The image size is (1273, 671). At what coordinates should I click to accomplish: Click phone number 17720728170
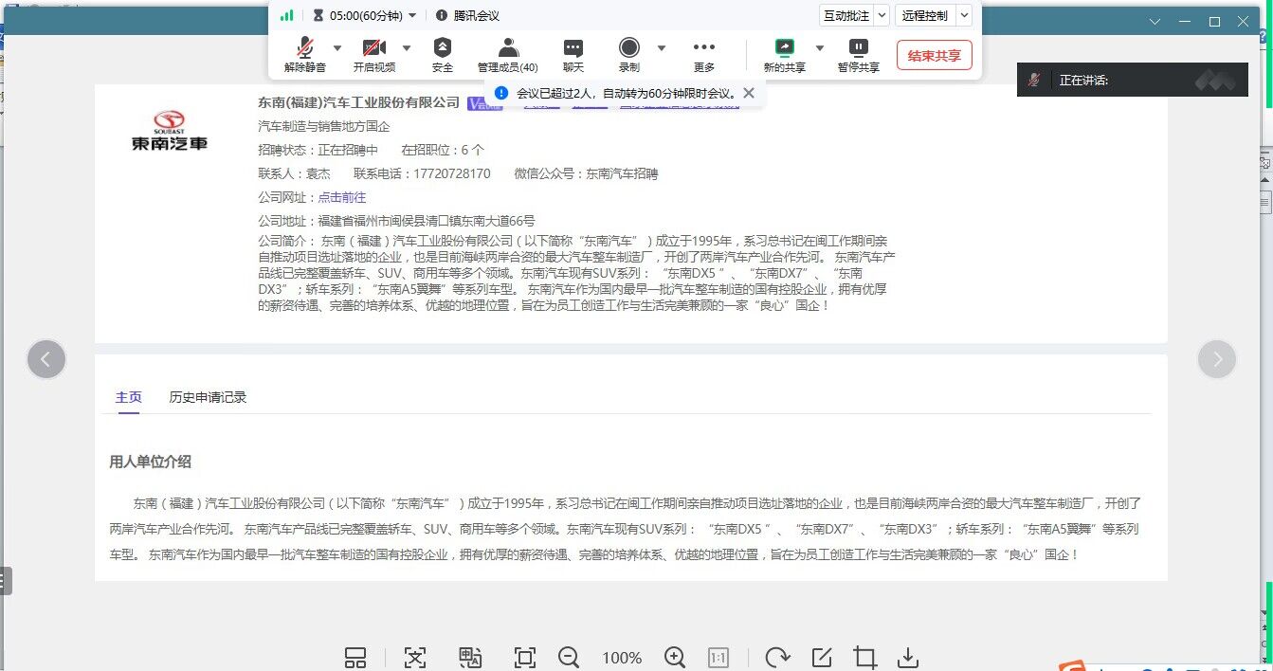(452, 173)
